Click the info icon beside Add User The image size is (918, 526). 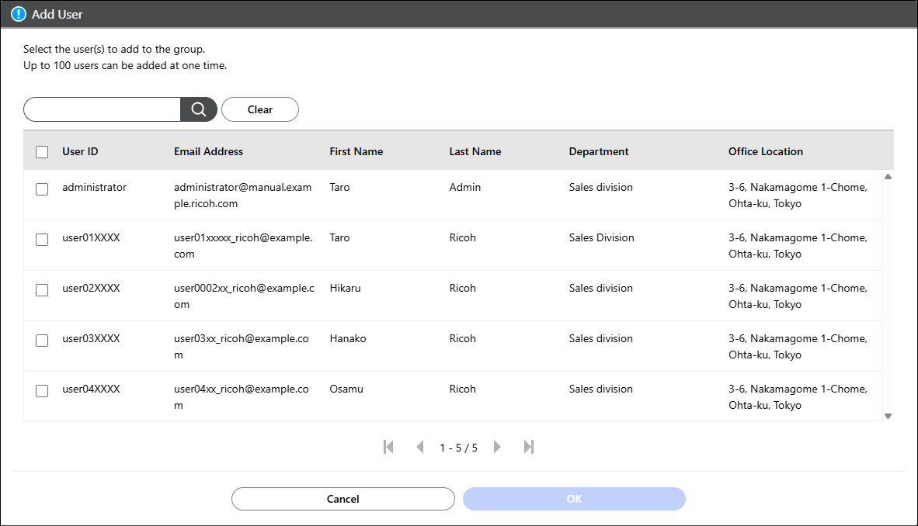pos(19,14)
